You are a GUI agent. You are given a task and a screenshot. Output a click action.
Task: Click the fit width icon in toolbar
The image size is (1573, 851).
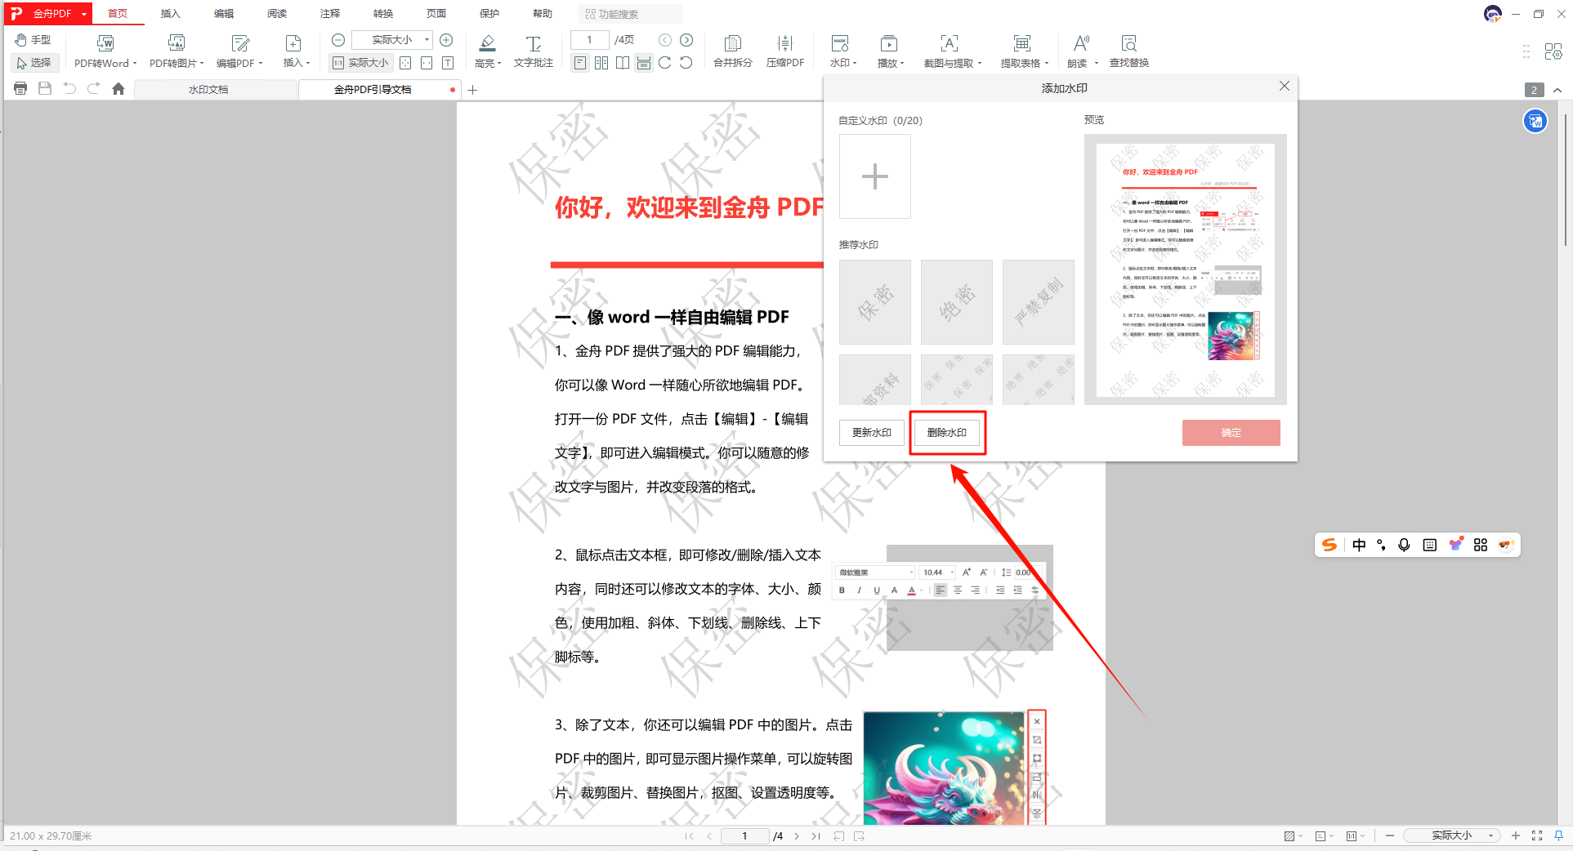pyautogui.click(x=427, y=62)
